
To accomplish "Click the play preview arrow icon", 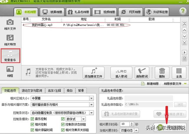I will point(184,52).
